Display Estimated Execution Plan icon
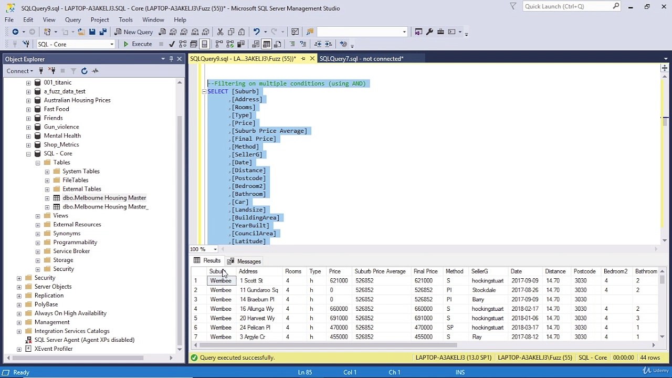The width and height of the screenshot is (672, 378). click(183, 44)
